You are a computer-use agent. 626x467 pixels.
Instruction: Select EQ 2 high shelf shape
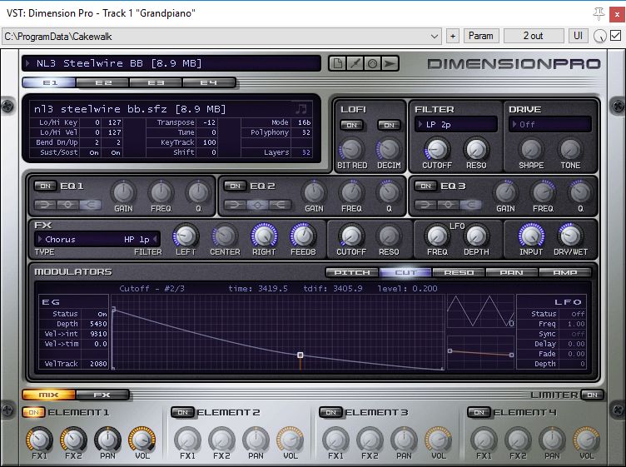click(x=281, y=205)
